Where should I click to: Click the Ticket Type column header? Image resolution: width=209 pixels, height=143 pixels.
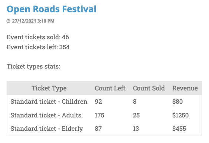tap(49, 88)
